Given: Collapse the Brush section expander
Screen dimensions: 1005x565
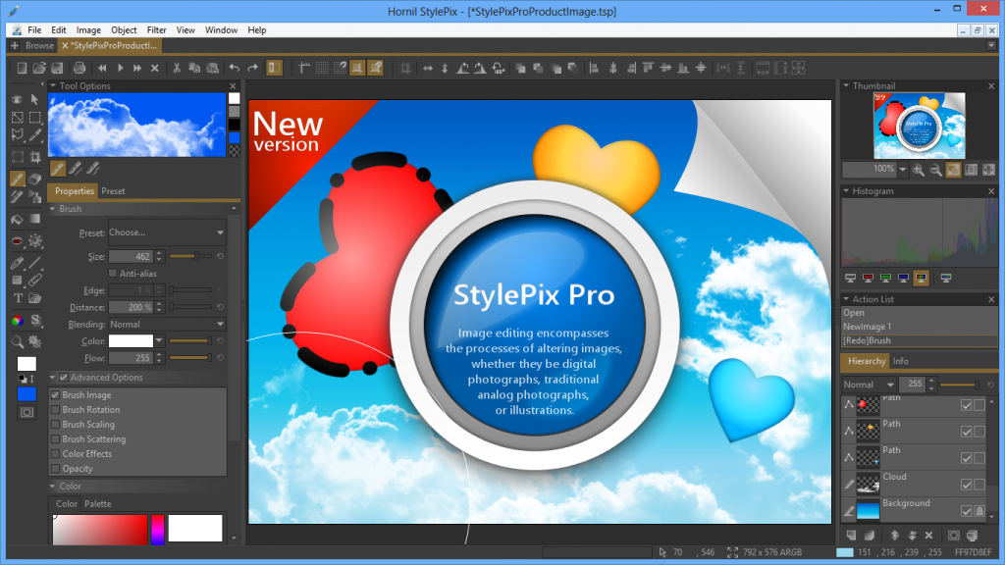Looking at the screenshot, I should [53, 209].
